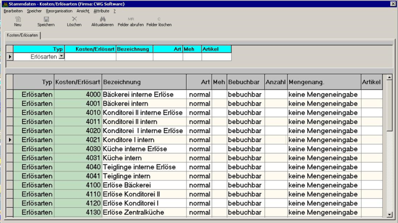
Task: Click account number cell 4030
Action: point(78,149)
